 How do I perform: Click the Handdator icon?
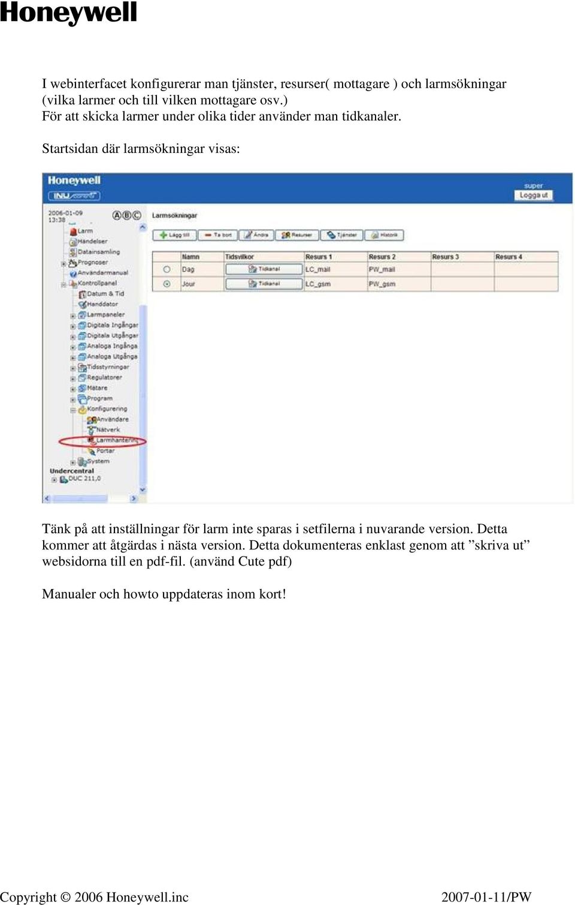(x=83, y=304)
